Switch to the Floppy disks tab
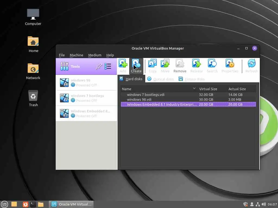278x208 pixels. point(191,79)
